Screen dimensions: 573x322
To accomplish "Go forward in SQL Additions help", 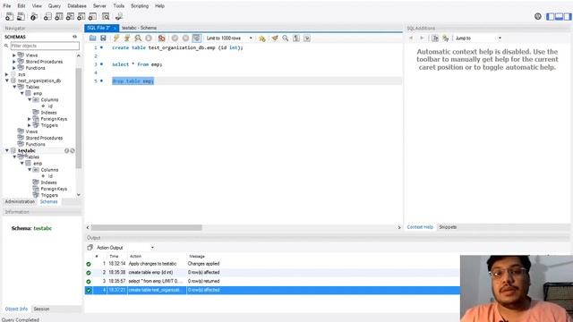I will pyautogui.click(x=422, y=38).
